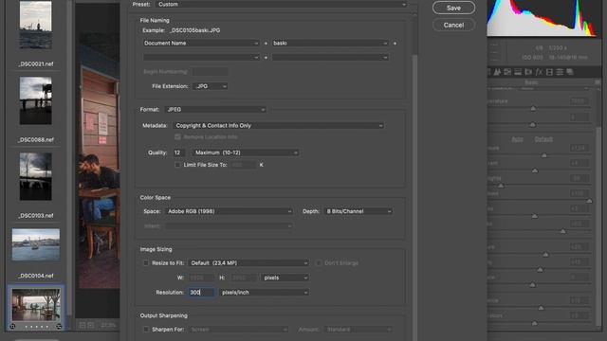Screen dimensions: 607x341
Task: Open the Document Name naming dropdown
Action: 201,44
